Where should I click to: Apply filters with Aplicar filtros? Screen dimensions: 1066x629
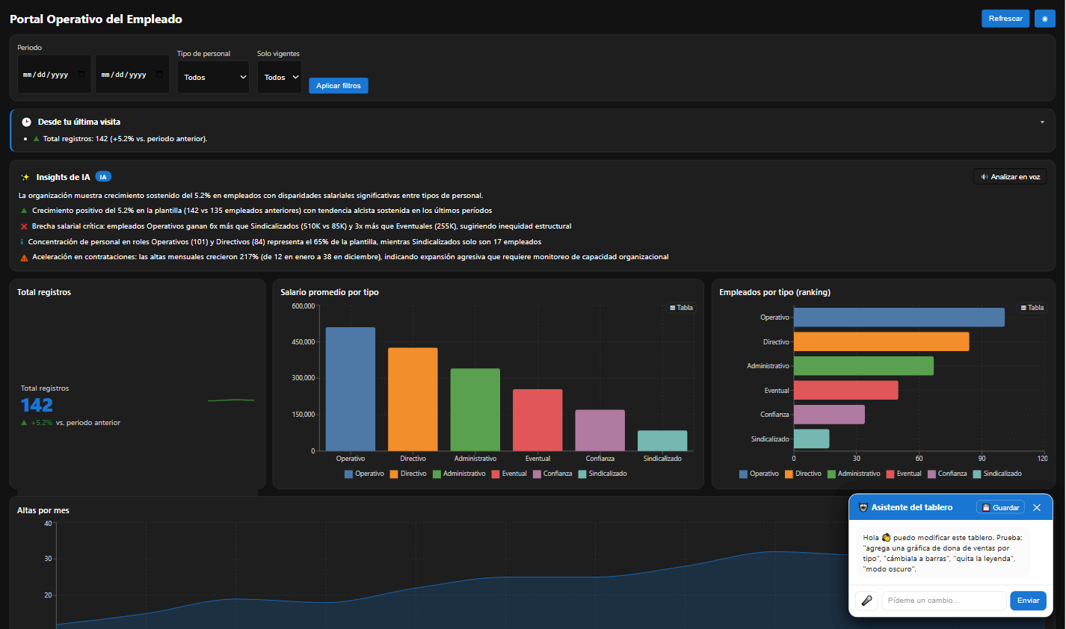coord(339,86)
